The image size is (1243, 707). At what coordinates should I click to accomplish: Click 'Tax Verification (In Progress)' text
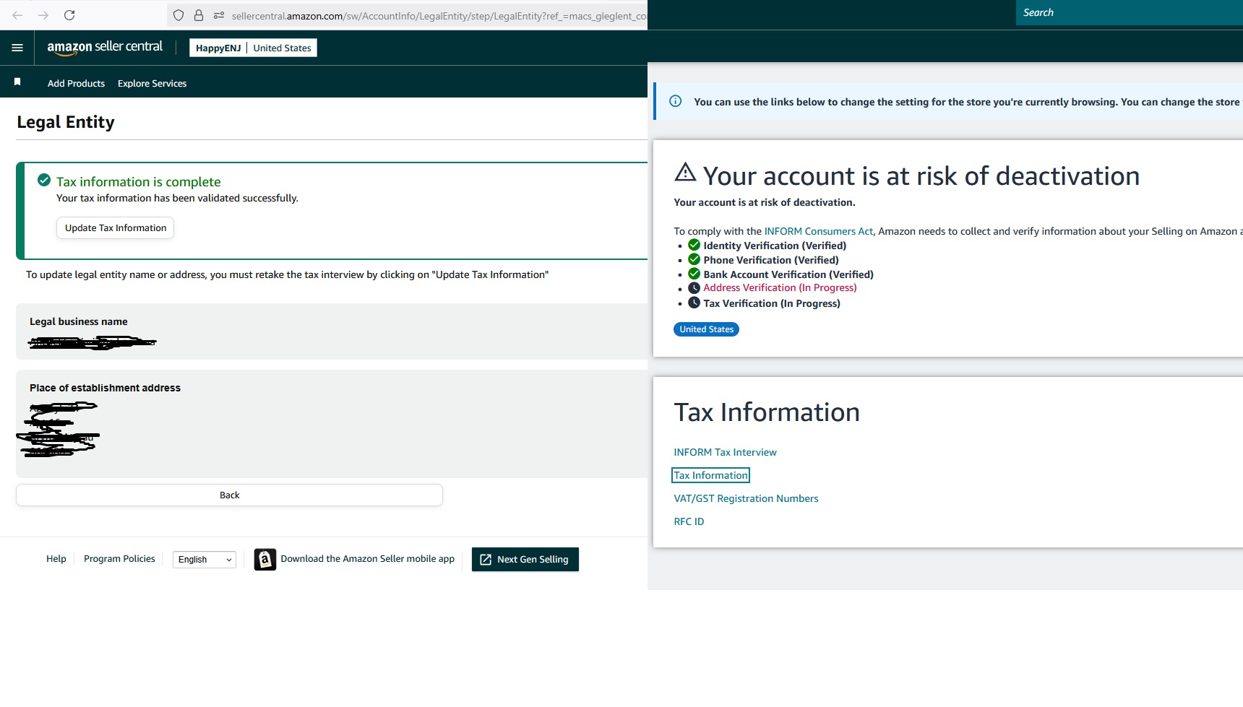(772, 303)
